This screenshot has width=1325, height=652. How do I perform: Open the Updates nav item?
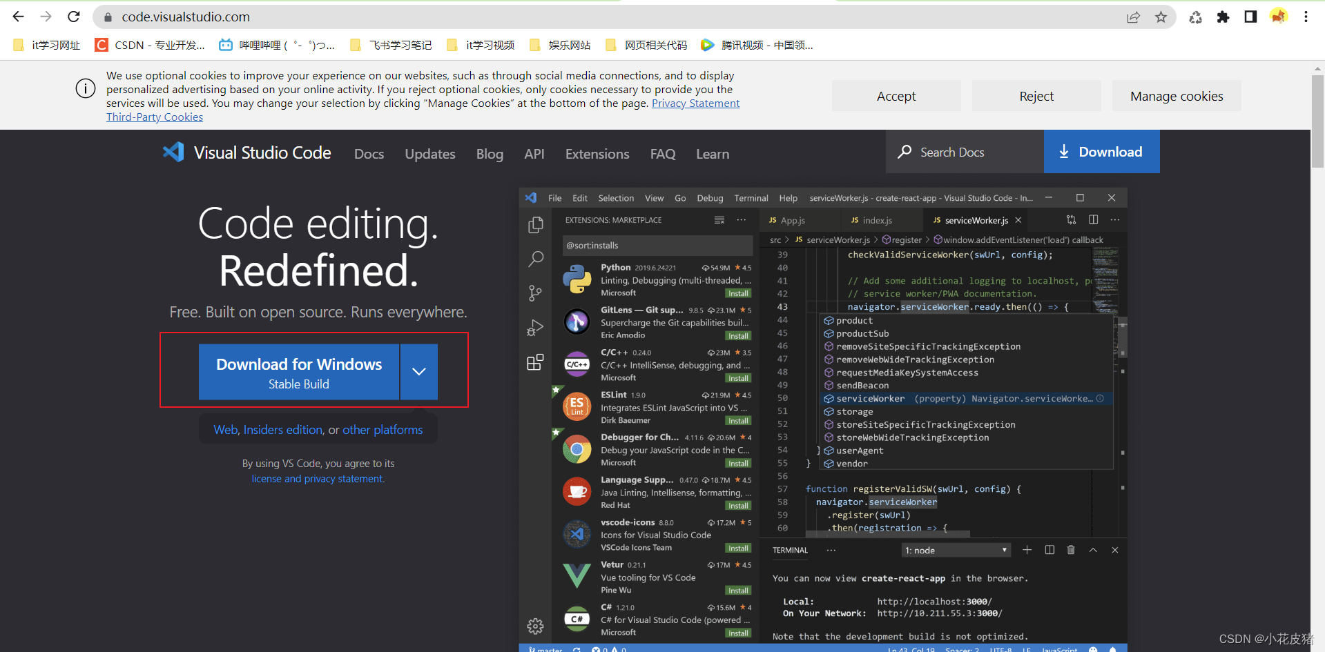pyautogui.click(x=430, y=154)
